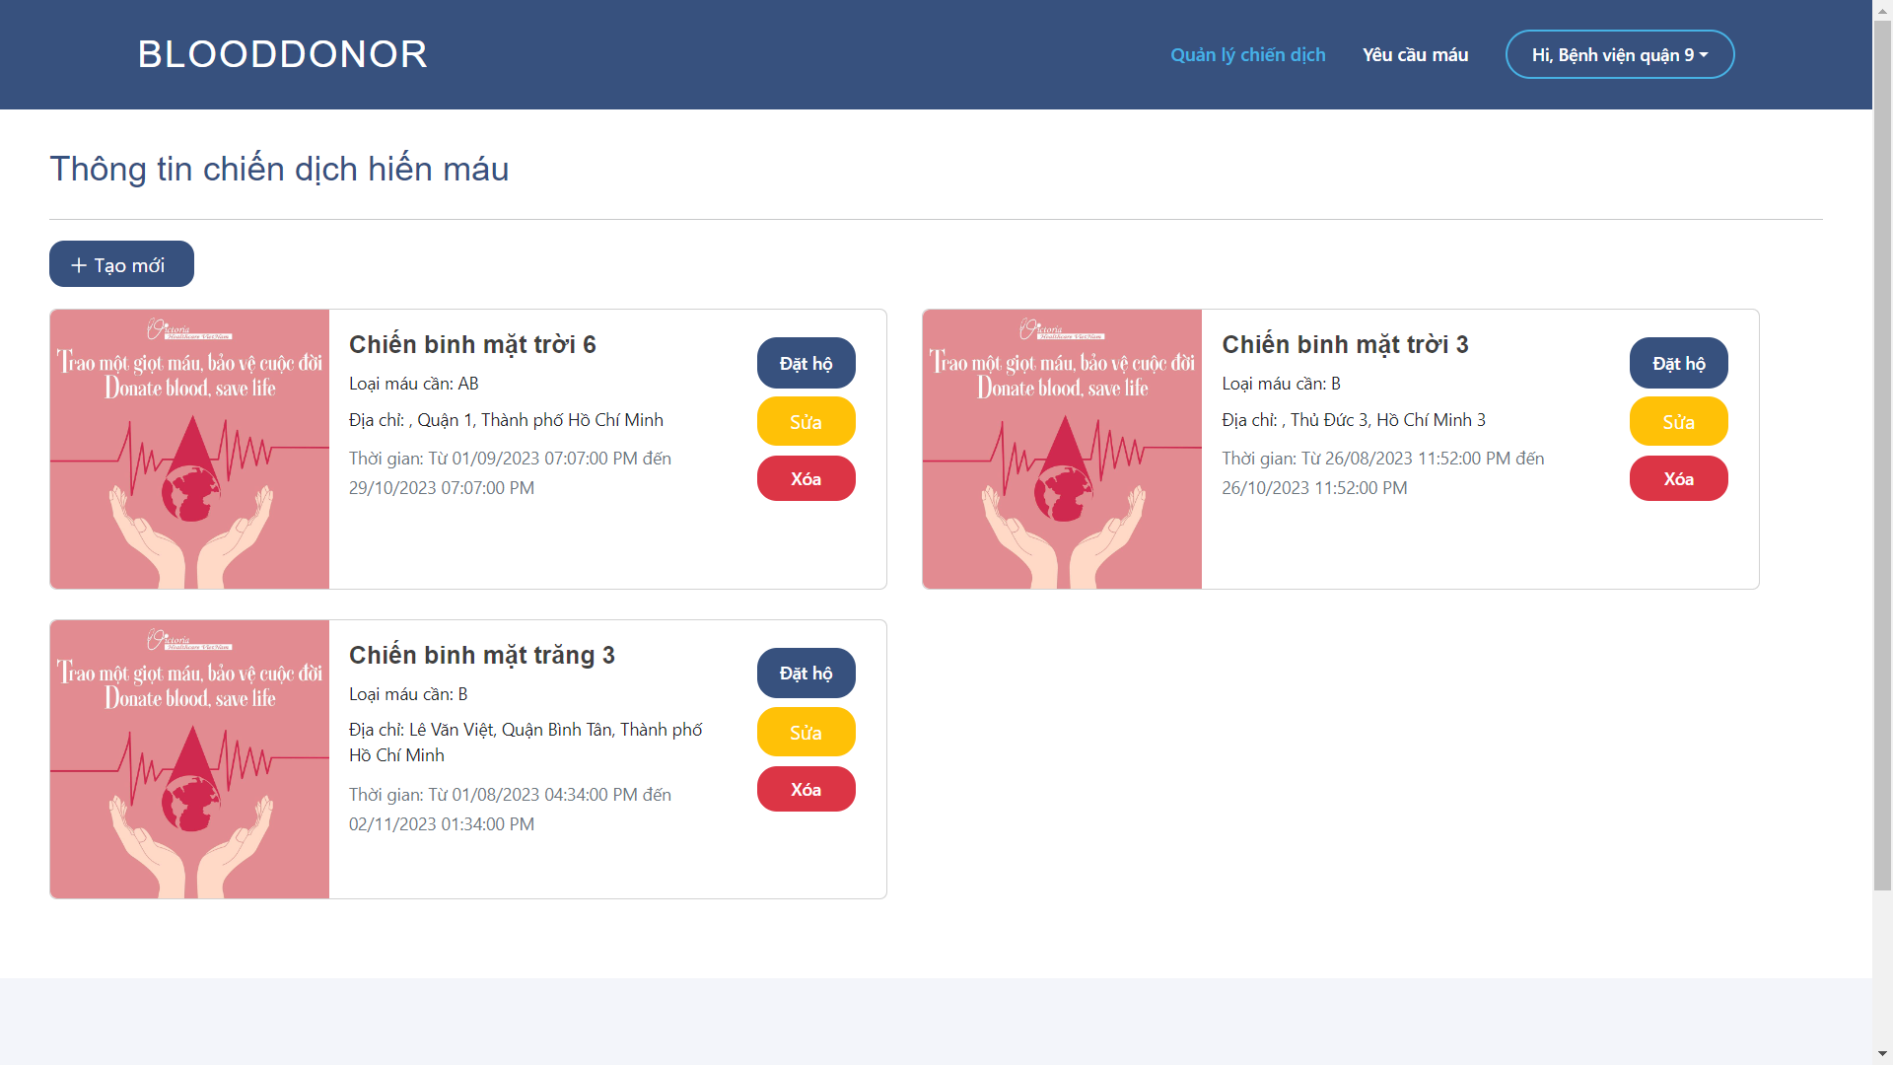Open Quản lý chiến dịch menu item
1893x1065 pixels.
pyautogui.click(x=1247, y=55)
